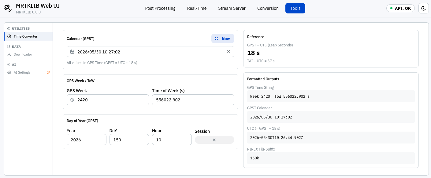Click the Hour input field showing 10

click(172, 140)
